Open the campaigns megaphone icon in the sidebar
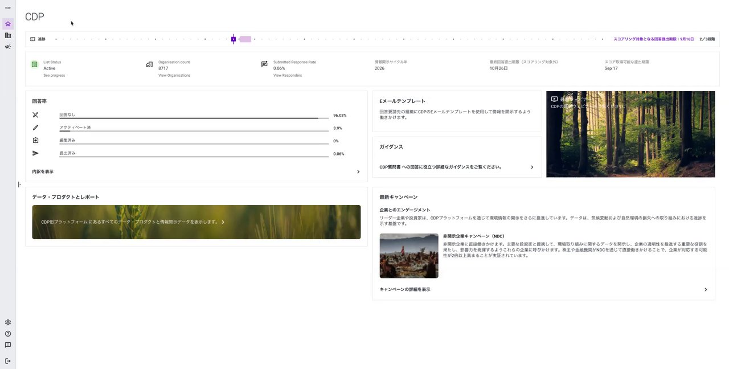Viewport: 729px width, 369px height. (8, 47)
